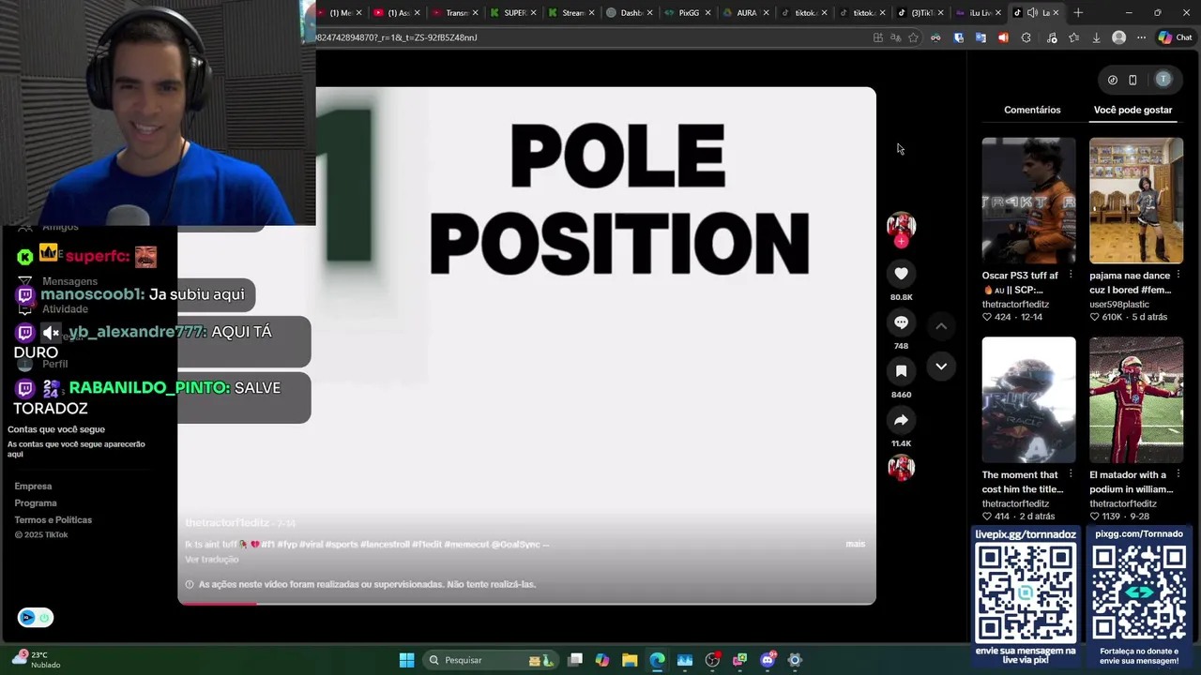Image resolution: width=1201 pixels, height=675 pixels.
Task: Open thetractorf1editz link under Oscar PS3
Action: 1015,305
